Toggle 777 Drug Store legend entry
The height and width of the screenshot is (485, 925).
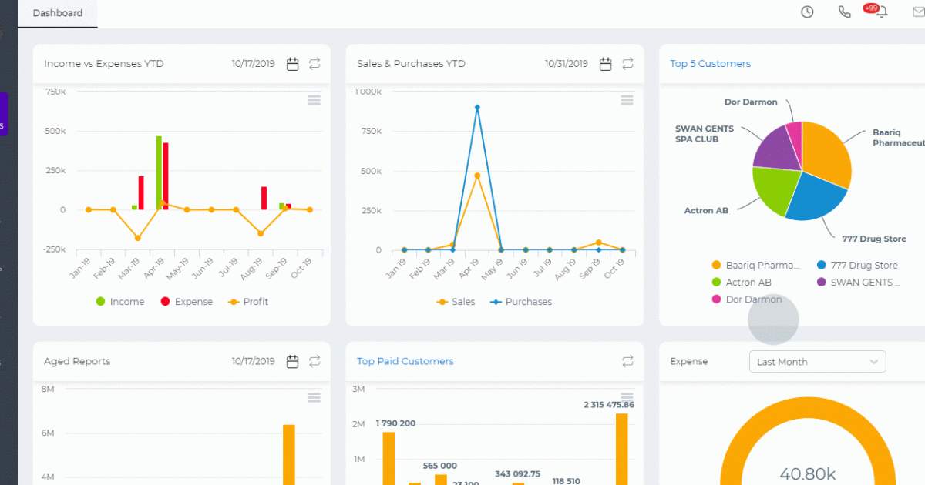pos(856,265)
